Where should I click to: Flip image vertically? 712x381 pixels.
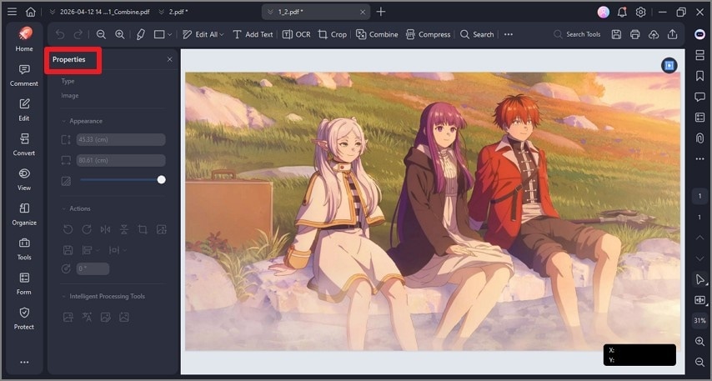124,229
